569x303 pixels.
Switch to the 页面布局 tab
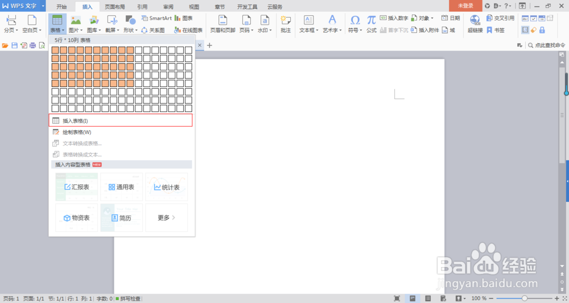(x=115, y=7)
